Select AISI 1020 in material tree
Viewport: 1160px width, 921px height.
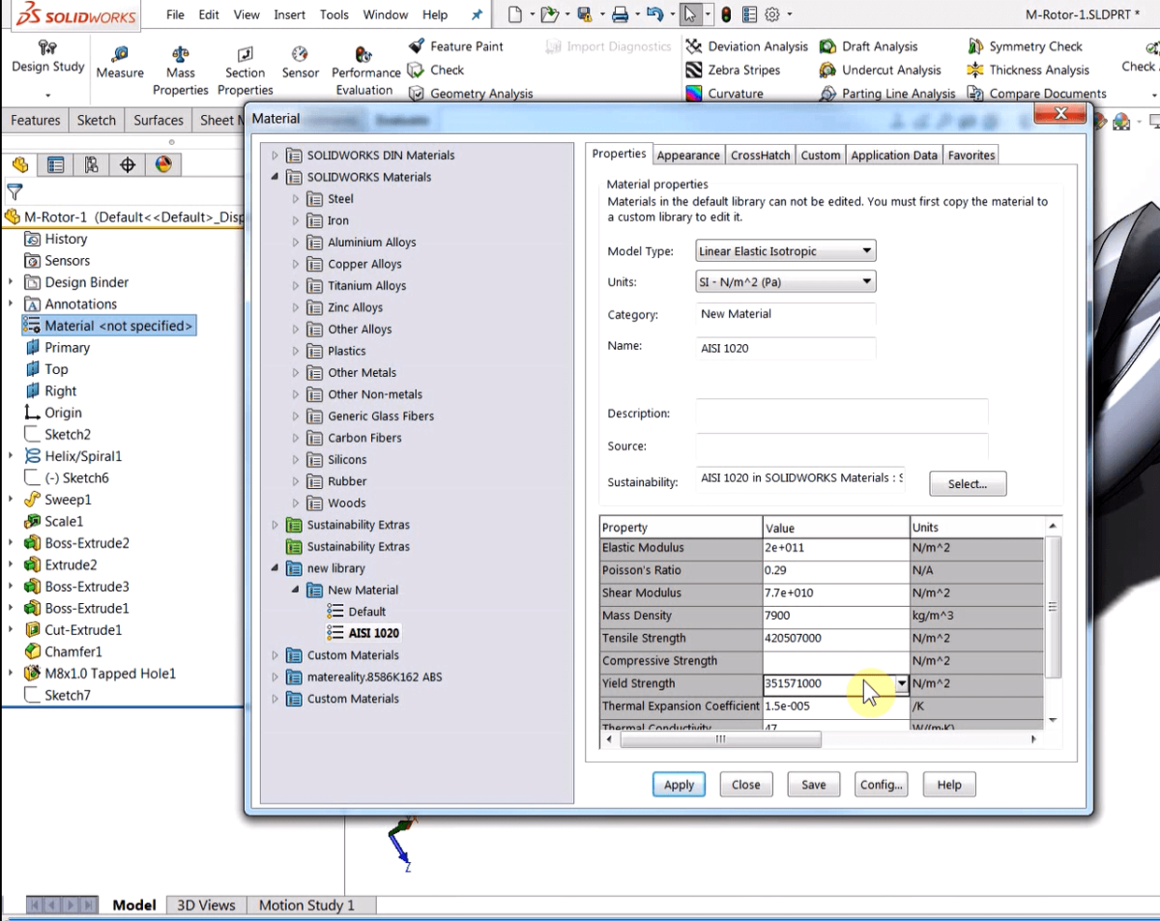[373, 633]
